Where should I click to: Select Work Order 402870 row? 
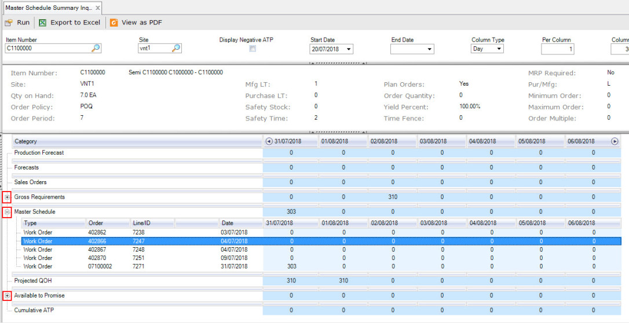coord(321,258)
